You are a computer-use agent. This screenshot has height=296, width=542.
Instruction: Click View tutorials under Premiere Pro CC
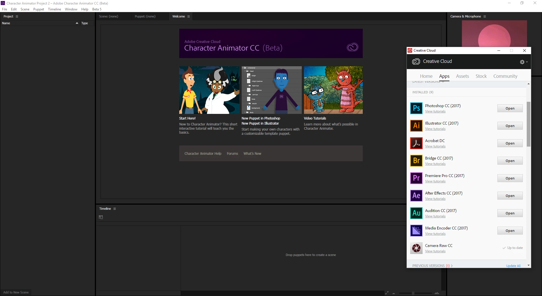(x=435, y=181)
